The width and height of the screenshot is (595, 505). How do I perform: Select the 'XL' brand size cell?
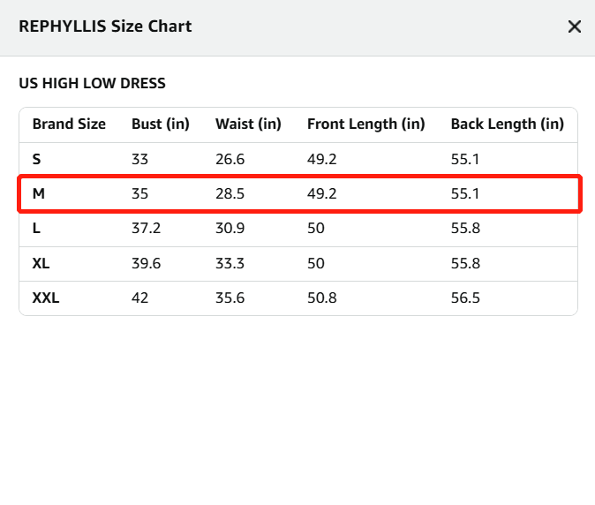pos(41,263)
